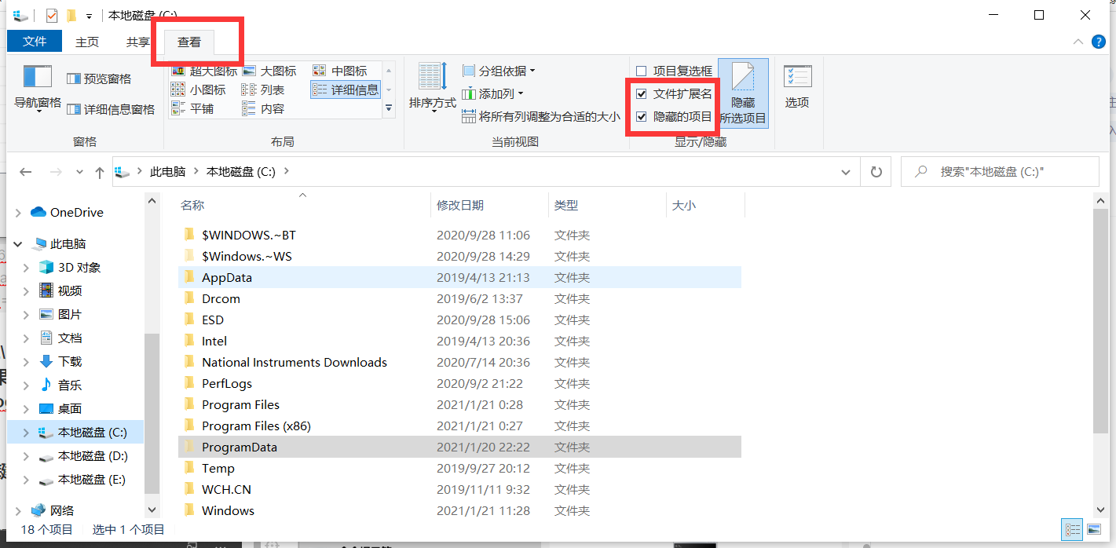Click 此电脑 in the address bar path
Viewport: 1116px width, 548px height.
pos(168,171)
